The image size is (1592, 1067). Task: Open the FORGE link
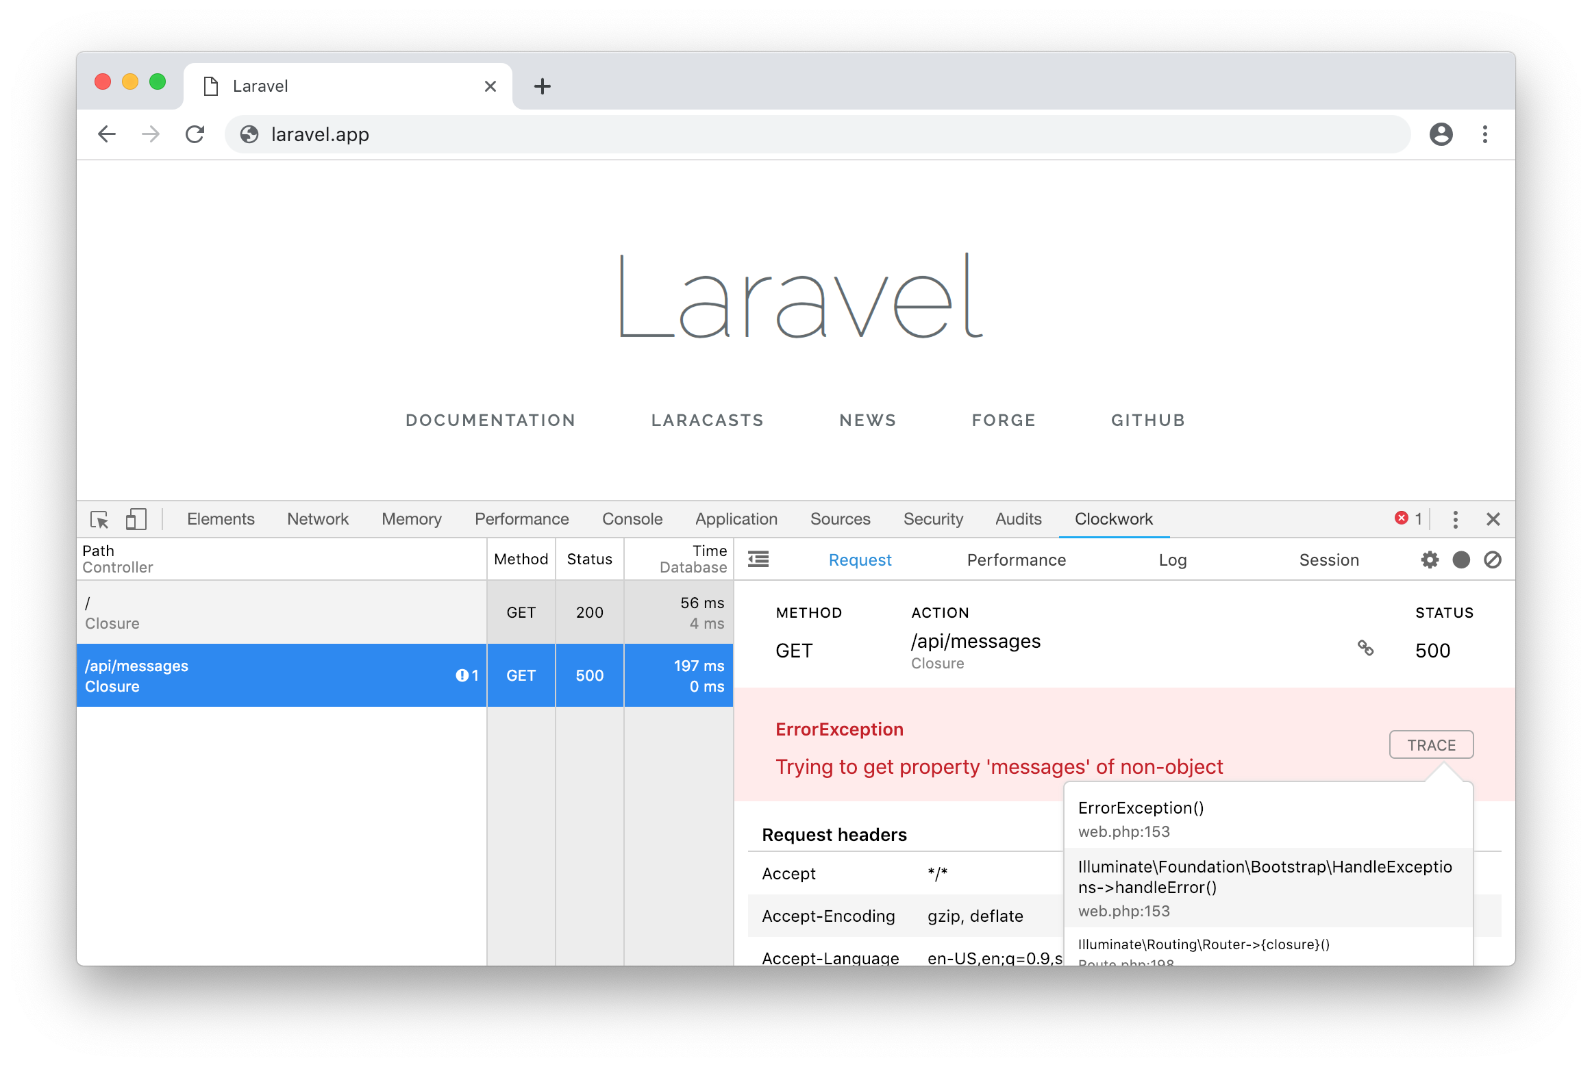pos(1004,420)
